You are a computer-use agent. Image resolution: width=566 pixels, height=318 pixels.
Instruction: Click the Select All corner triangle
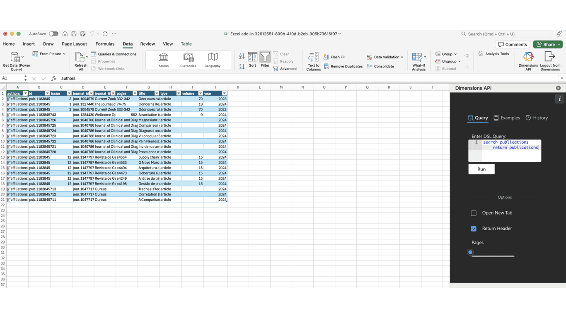(x=3, y=87)
